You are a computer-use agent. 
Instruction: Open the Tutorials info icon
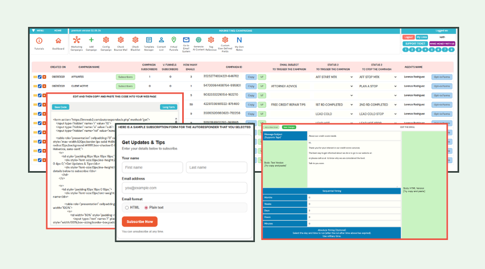39,41
